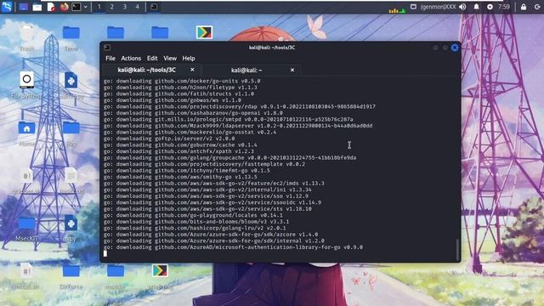Select the DirForce folder on desktop

click(71, 276)
